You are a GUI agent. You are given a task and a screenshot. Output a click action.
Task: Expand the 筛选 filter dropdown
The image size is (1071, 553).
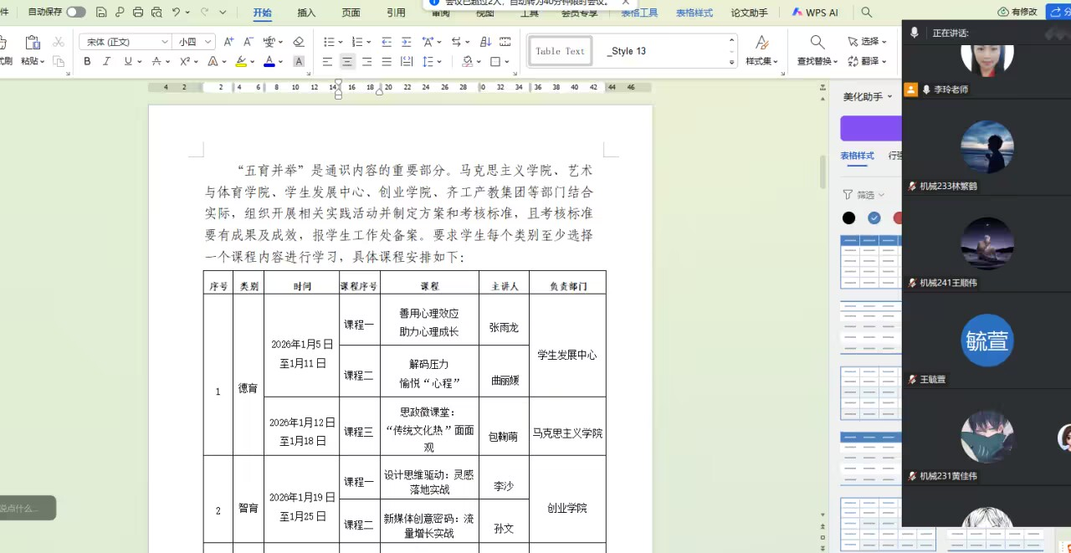[865, 195]
